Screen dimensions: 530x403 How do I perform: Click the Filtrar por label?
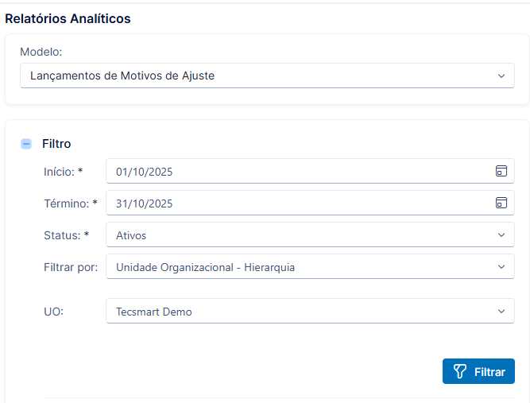click(71, 267)
